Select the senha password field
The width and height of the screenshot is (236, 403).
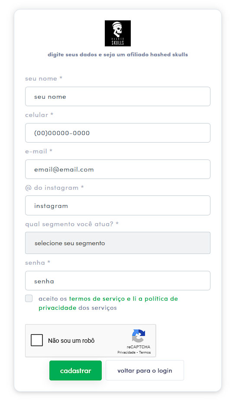[x=118, y=281]
